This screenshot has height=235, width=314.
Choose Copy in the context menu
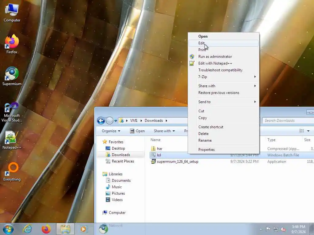(x=223, y=118)
